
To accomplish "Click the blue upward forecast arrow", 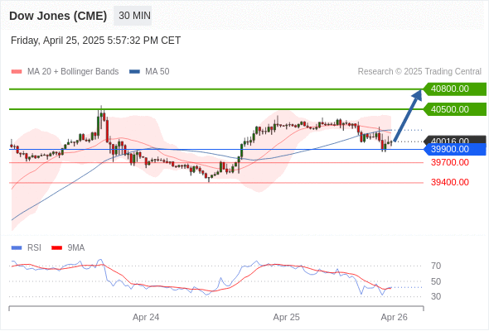I will pos(408,116).
